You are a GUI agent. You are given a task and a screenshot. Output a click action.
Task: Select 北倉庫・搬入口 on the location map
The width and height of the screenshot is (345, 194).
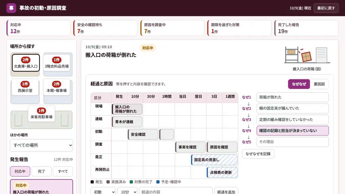click(26, 63)
